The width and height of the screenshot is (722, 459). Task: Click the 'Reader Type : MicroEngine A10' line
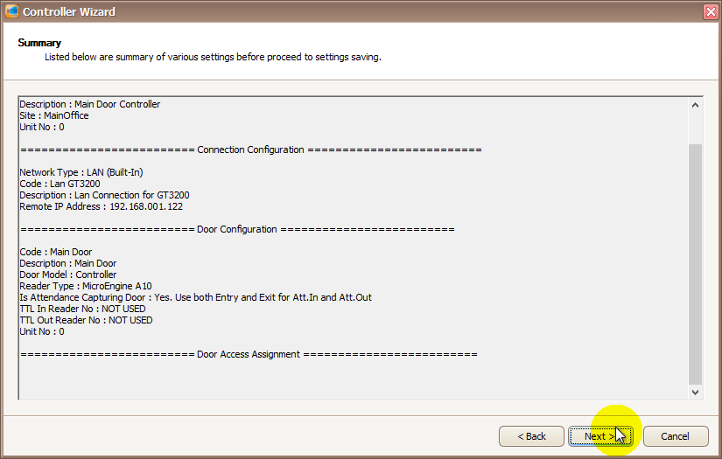pos(85,286)
